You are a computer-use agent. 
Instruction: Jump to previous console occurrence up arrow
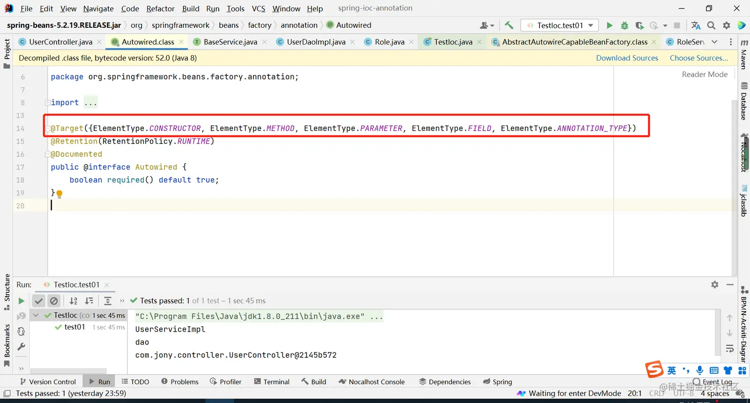pyautogui.click(x=730, y=318)
